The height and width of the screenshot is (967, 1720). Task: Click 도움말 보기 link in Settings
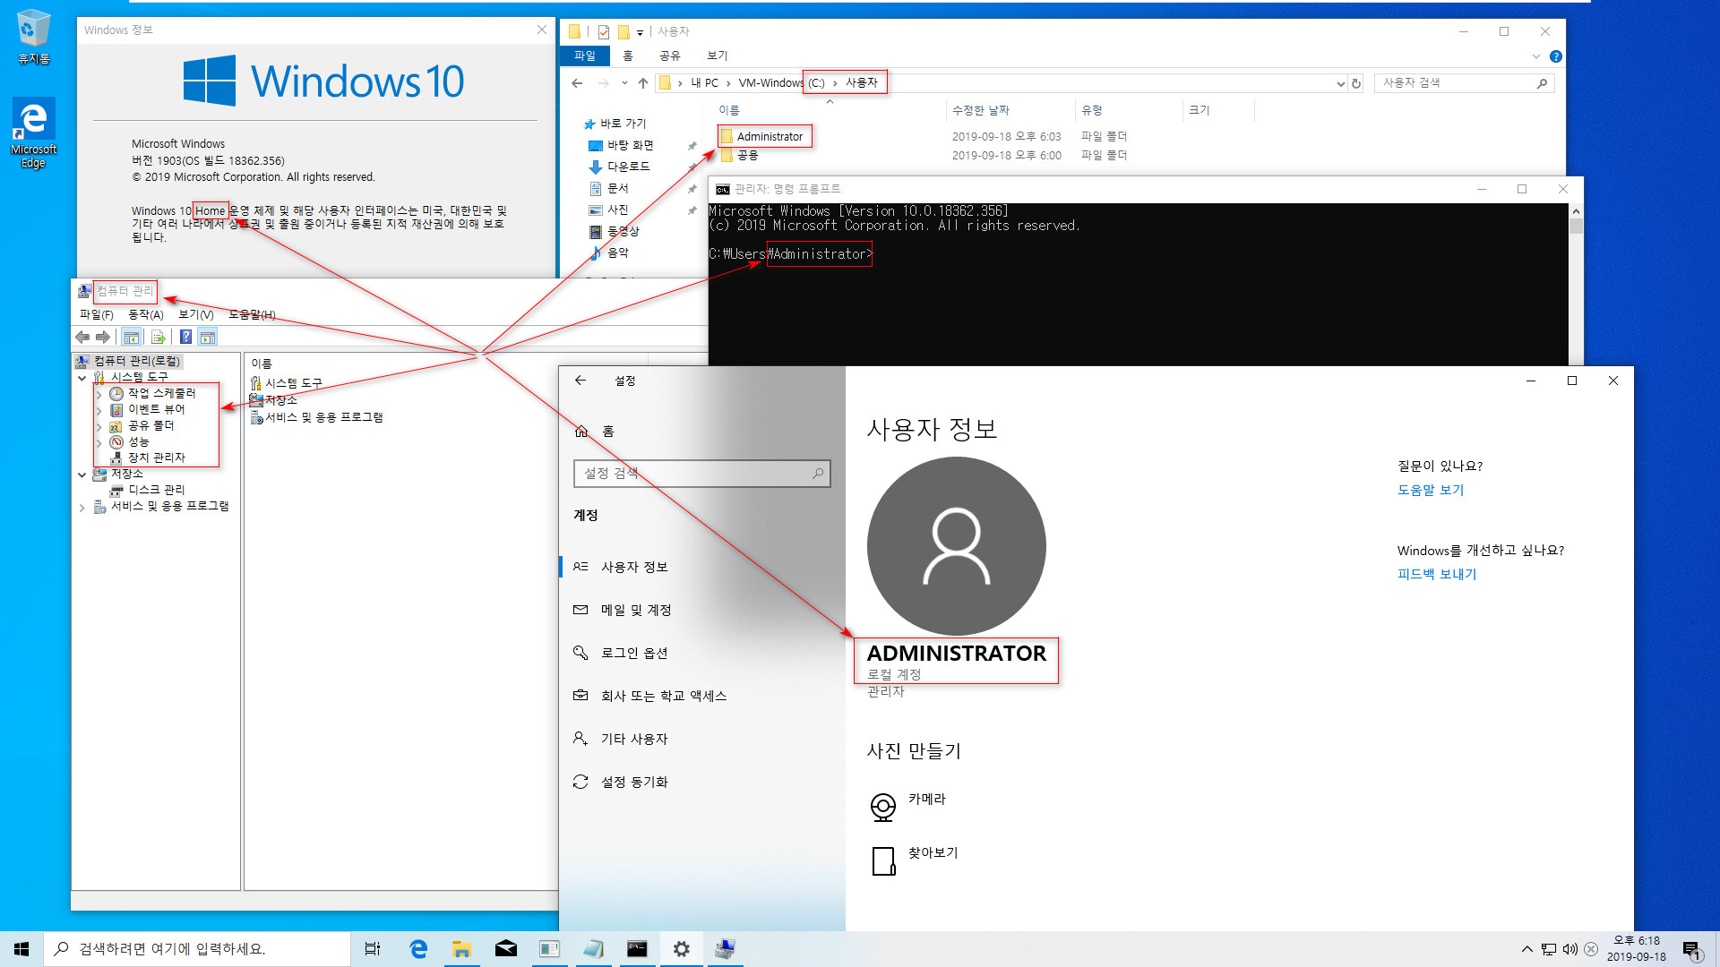pyautogui.click(x=1431, y=490)
